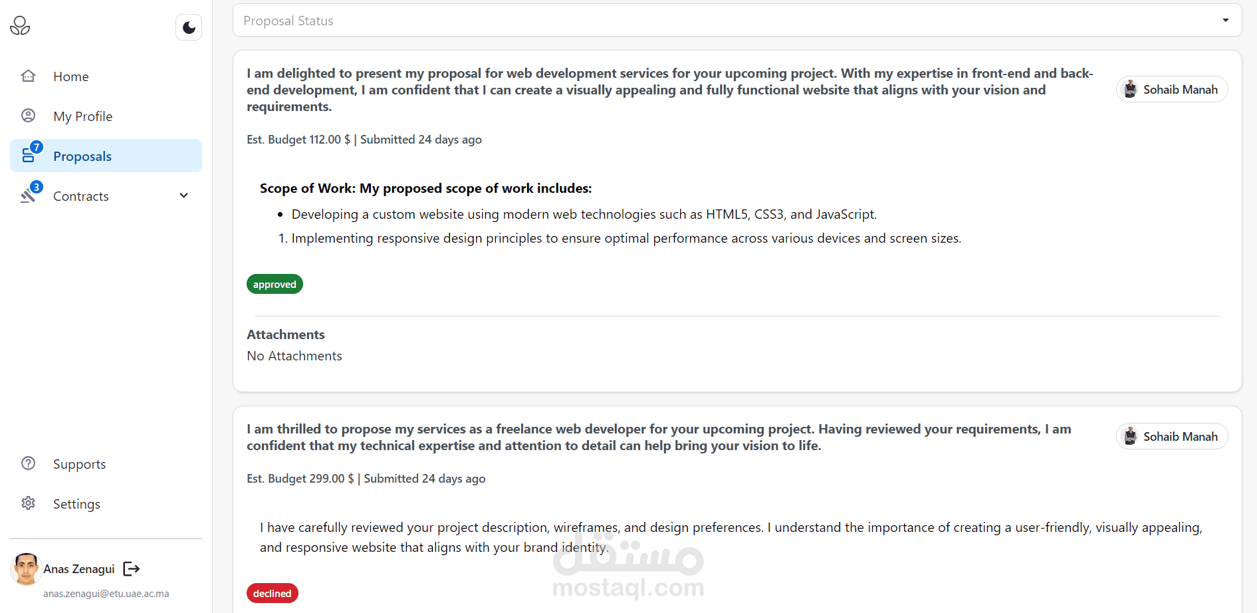Click the red declined status badge

[272, 593]
